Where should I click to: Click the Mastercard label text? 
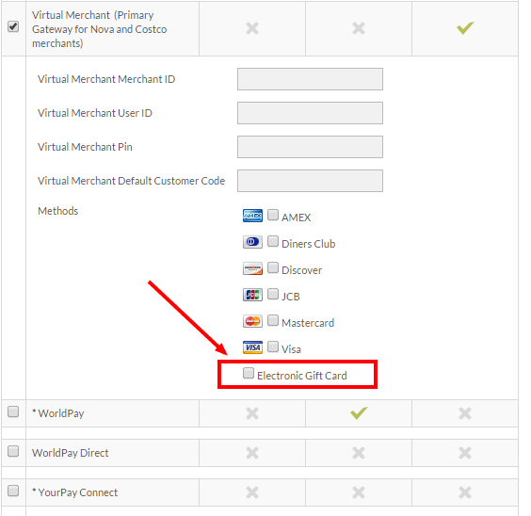[308, 323]
